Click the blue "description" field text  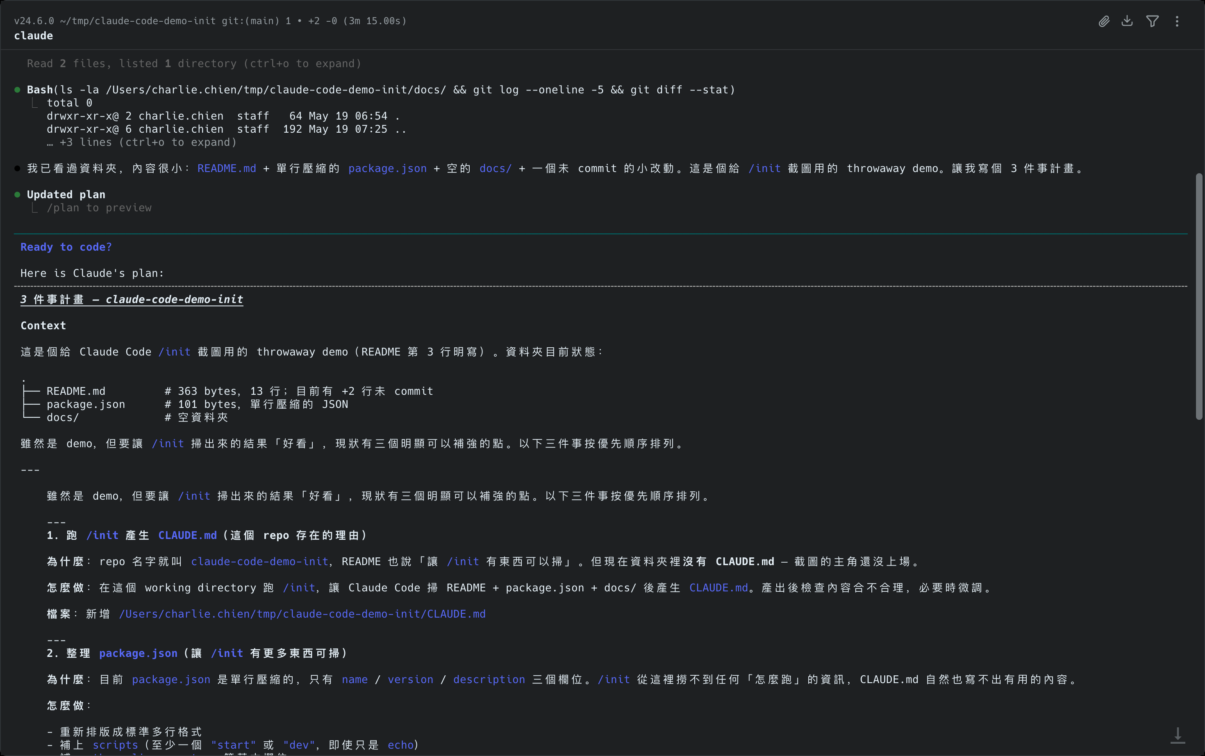(x=489, y=679)
